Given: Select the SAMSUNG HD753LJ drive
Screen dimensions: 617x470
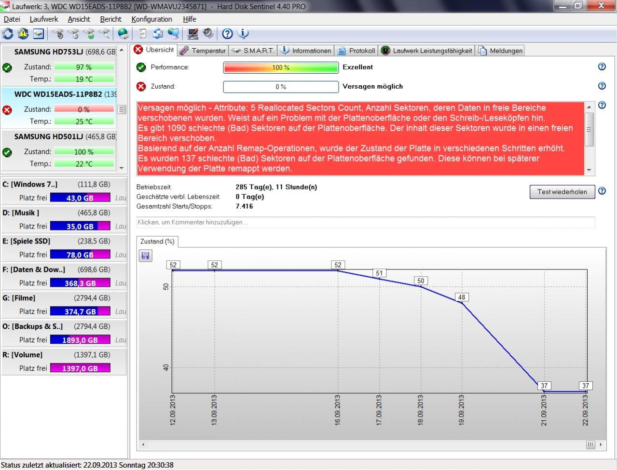Looking at the screenshot, I should (59, 65).
